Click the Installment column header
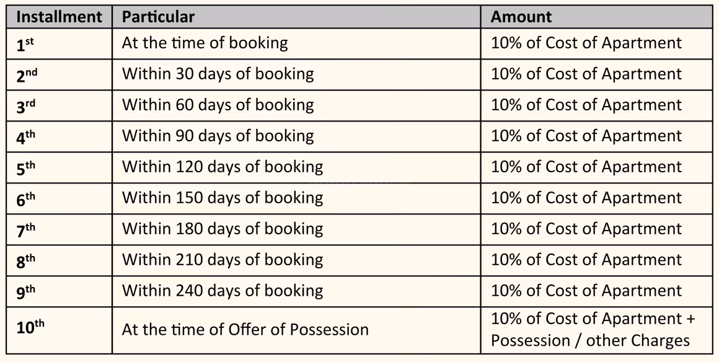Image resolution: width=719 pixels, height=362 pixels. [x=59, y=17]
